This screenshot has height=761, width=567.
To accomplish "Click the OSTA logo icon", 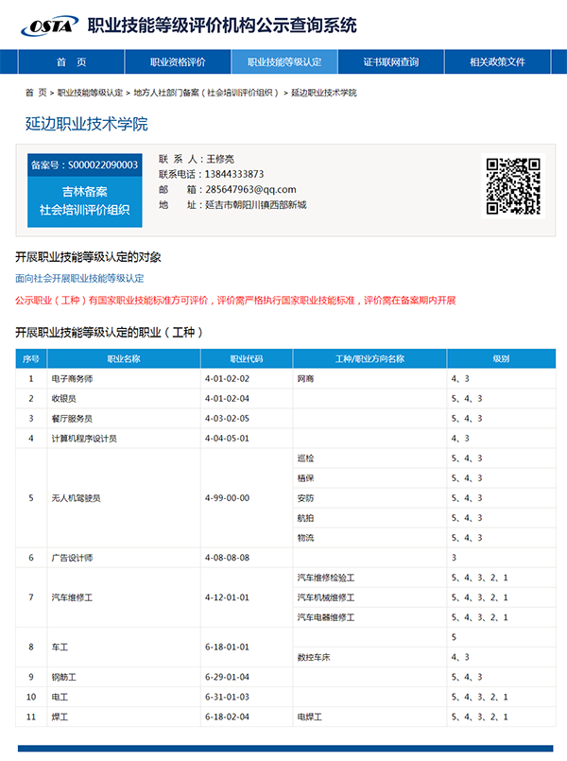I will tap(47, 26).
